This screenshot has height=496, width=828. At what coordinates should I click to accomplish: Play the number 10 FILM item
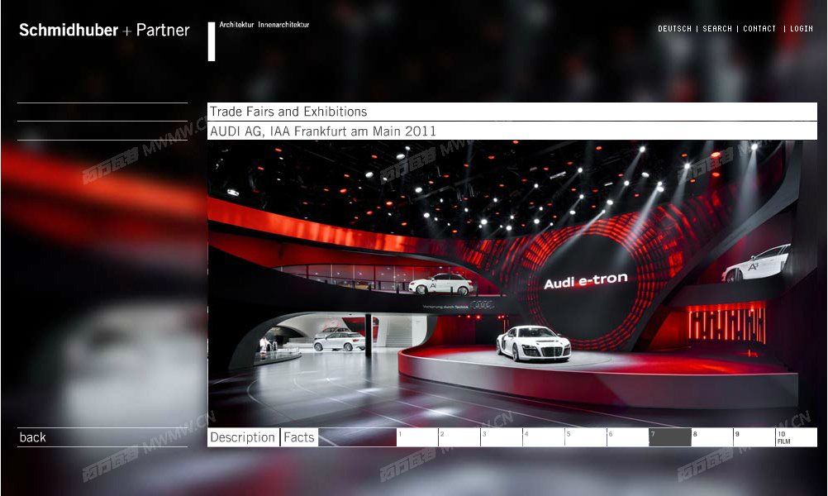click(x=797, y=437)
